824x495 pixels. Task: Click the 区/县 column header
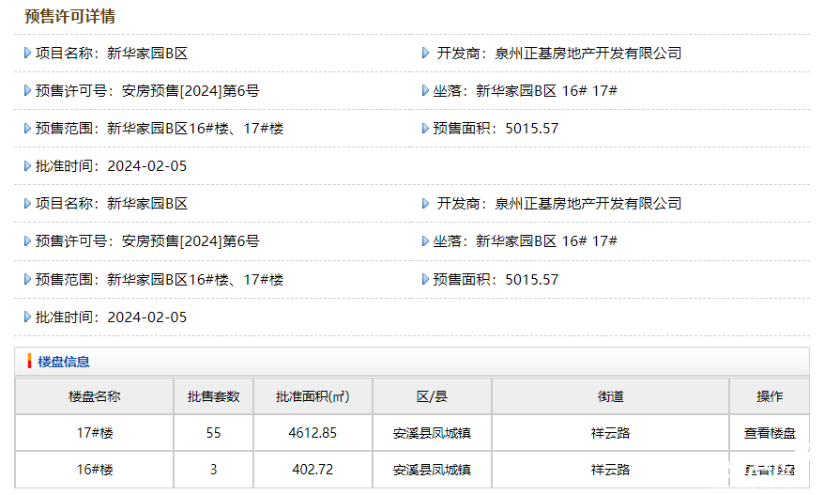click(x=432, y=396)
